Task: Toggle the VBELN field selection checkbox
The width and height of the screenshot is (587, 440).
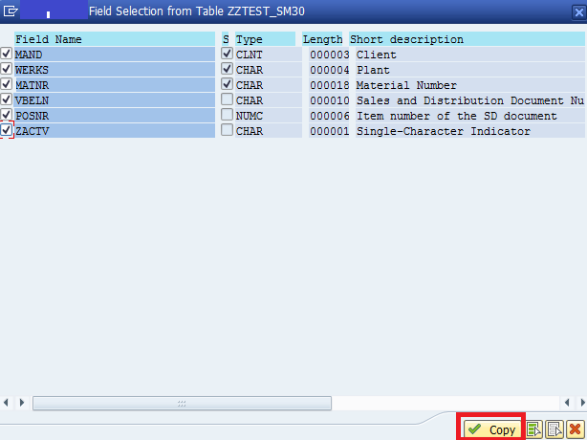Action: (7, 99)
